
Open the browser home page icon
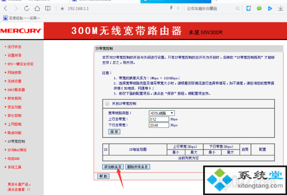[37, 8]
